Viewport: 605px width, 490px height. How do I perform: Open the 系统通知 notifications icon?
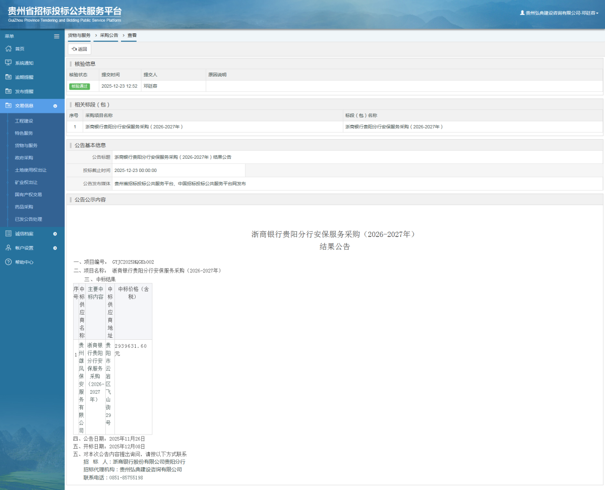coord(8,63)
